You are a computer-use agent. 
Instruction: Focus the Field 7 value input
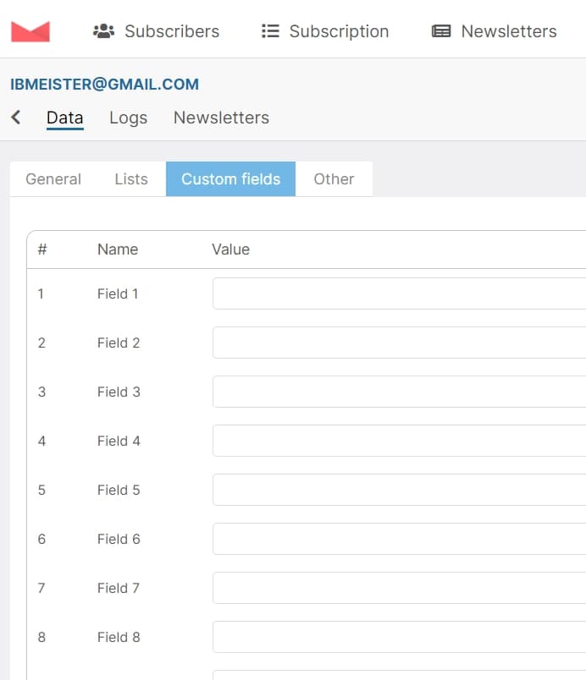coord(400,588)
